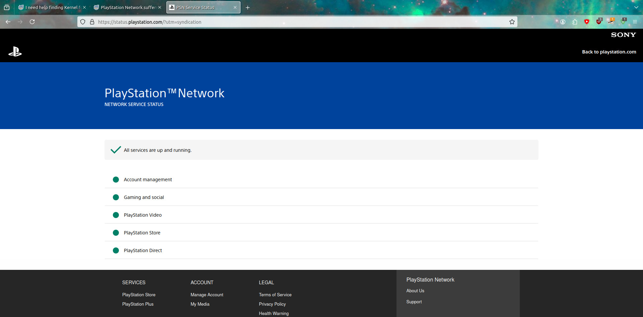Reload the page with refresh icon
643x317 pixels.
[32, 22]
